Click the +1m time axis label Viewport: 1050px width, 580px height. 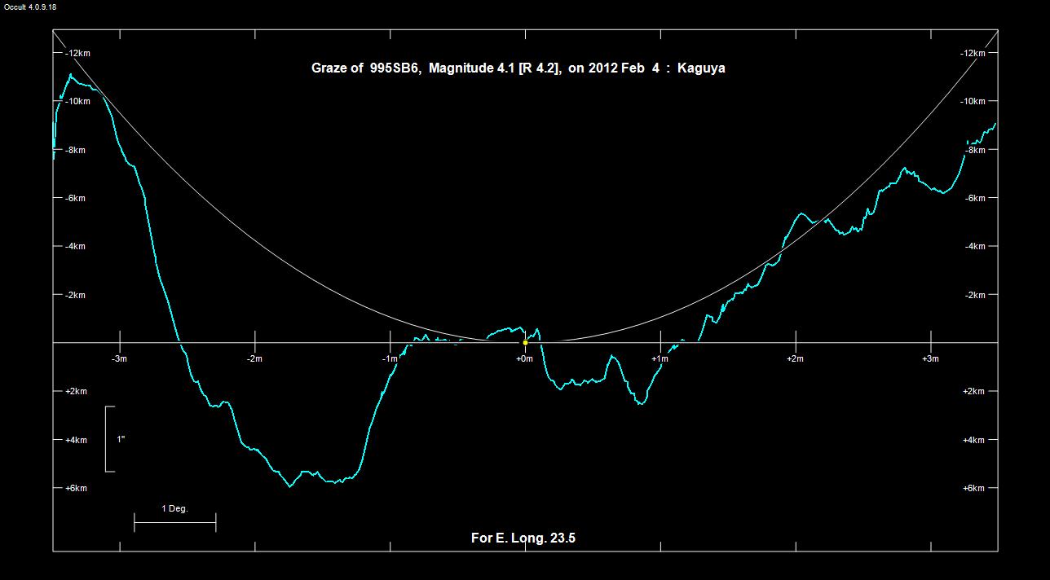point(660,359)
